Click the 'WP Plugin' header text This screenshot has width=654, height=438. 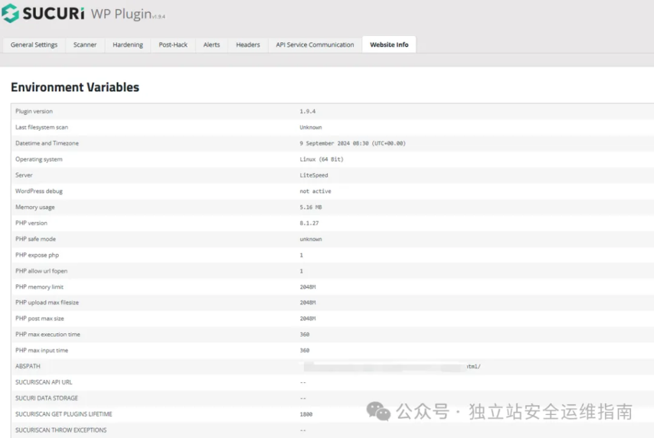(x=121, y=14)
